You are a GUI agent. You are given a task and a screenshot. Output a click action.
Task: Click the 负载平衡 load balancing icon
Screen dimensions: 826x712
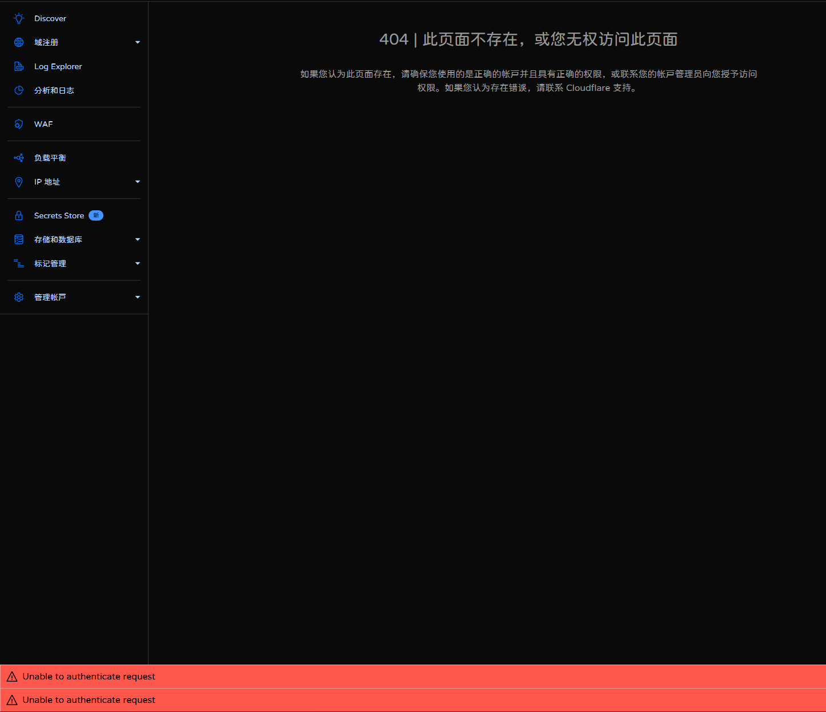pyautogui.click(x=19, y=158)
